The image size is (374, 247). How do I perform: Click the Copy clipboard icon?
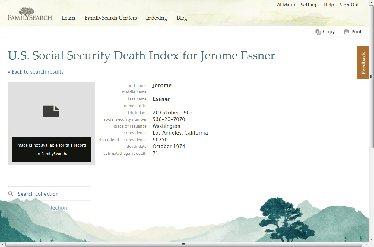(x=318, y=32)
